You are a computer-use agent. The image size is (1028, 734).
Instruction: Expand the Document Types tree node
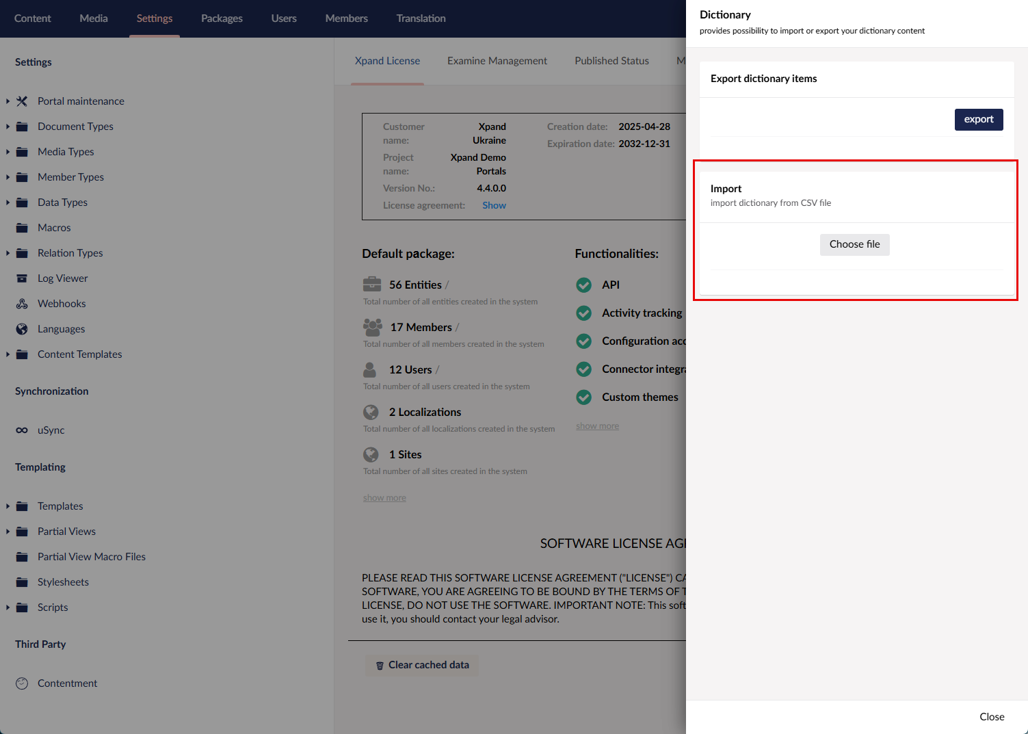pos(8,127)
